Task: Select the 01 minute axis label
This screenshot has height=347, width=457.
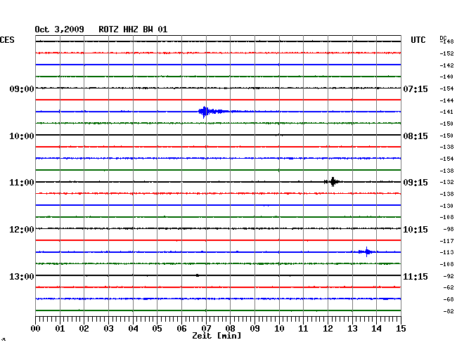Action: (x=60, y=329)
